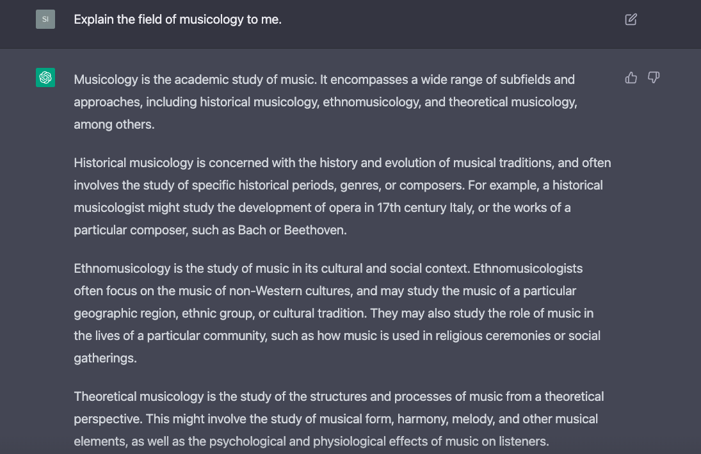Click the word "Beethoven" in the response
The width and height of the screenshot is (701, 454).
click(314, 230)
